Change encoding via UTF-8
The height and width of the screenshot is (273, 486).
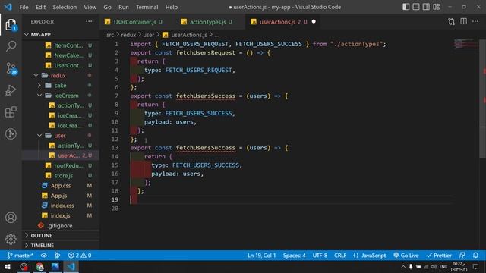click(x=320, y=256)
